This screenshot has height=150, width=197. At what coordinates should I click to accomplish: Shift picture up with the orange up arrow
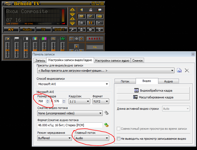(76, 46)
